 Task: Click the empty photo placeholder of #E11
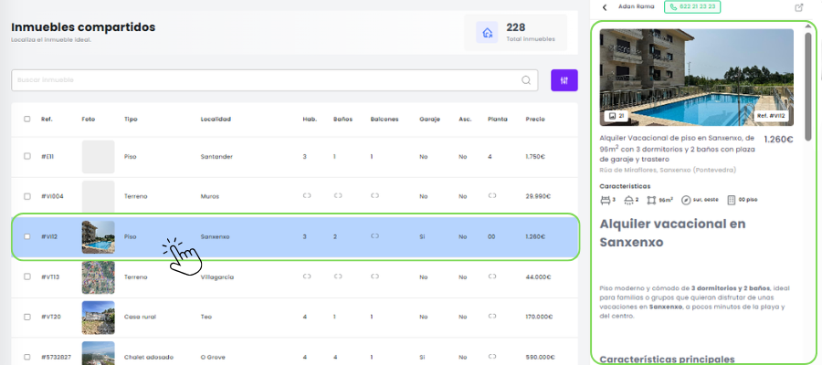[x=98, y=157]
